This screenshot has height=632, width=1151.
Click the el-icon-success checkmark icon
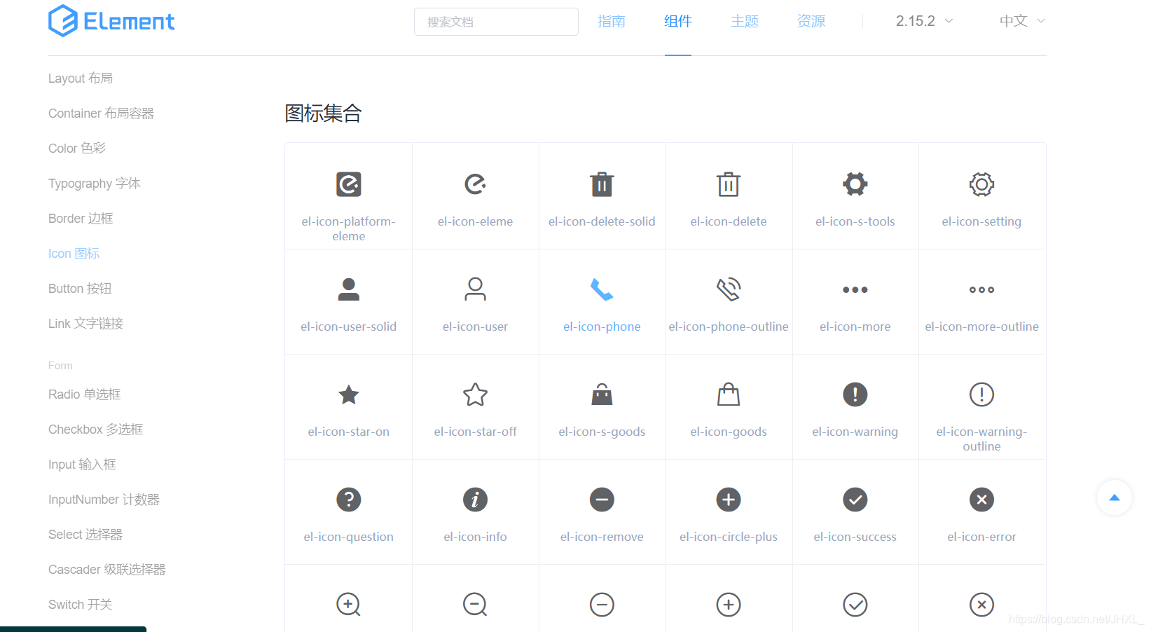(x=855, y=500)
